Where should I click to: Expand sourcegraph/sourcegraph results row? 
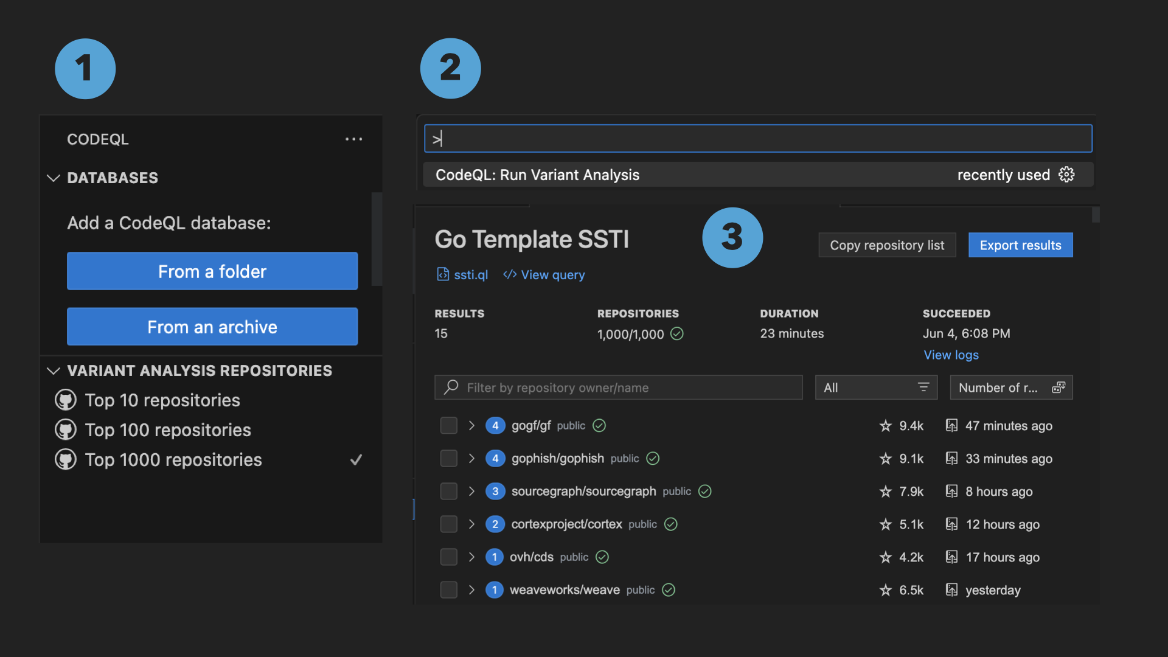[x=471, y=491]
